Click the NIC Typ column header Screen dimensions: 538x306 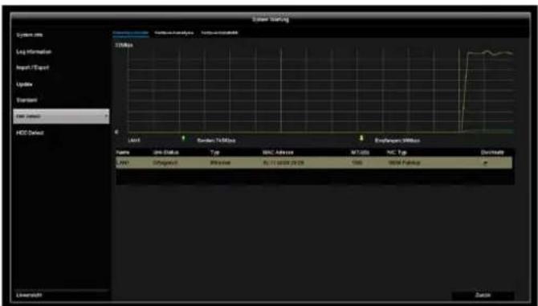pyautogui.click(x=397, y=153)
